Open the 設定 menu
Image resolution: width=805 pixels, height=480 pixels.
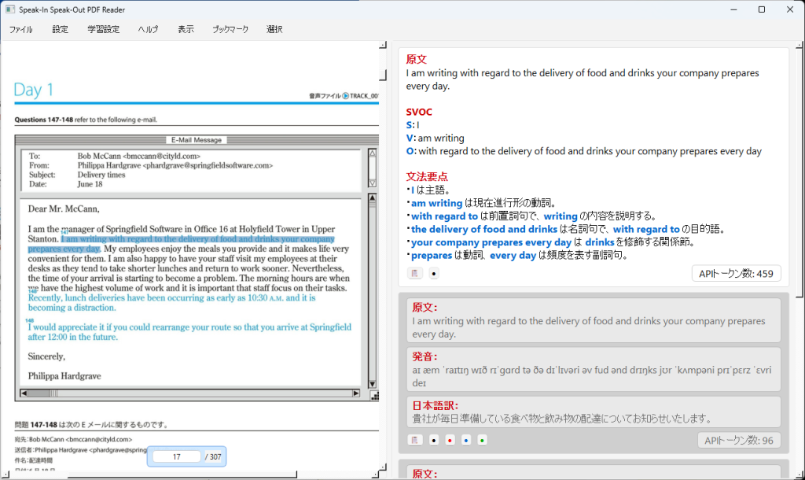[x=61, y=29]
